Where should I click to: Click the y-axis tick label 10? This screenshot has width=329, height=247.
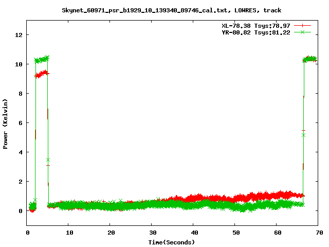click(19, 64)
